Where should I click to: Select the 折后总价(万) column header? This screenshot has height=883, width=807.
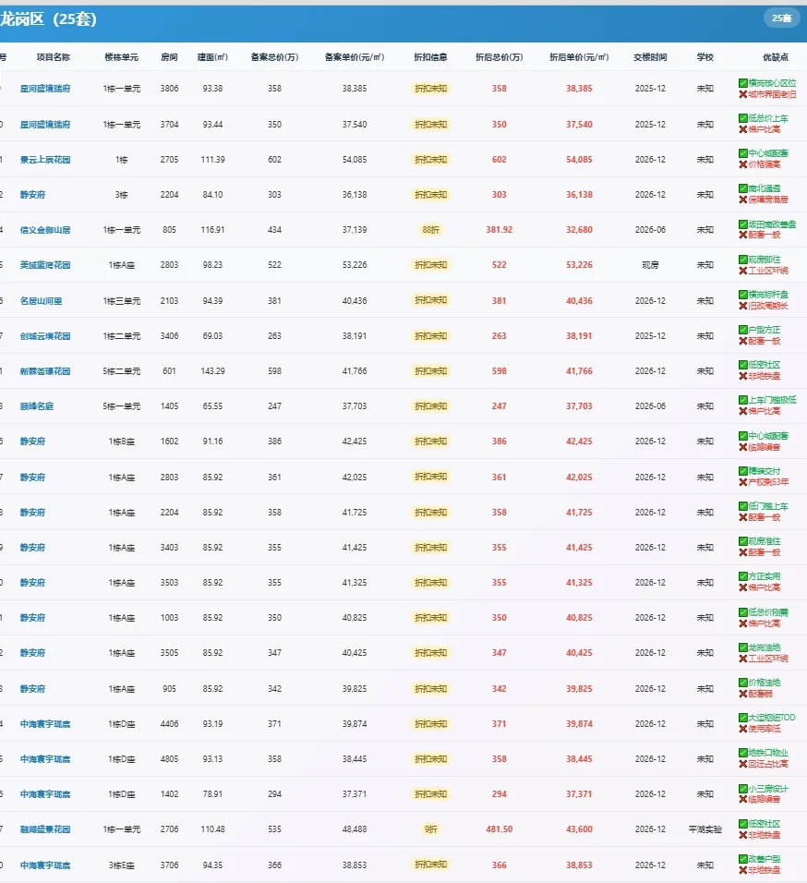tap(500, 57)
